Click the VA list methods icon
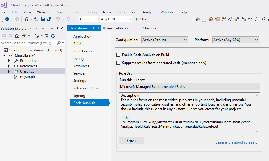Screen dimensions: 269x161 [x=250, y=19]
